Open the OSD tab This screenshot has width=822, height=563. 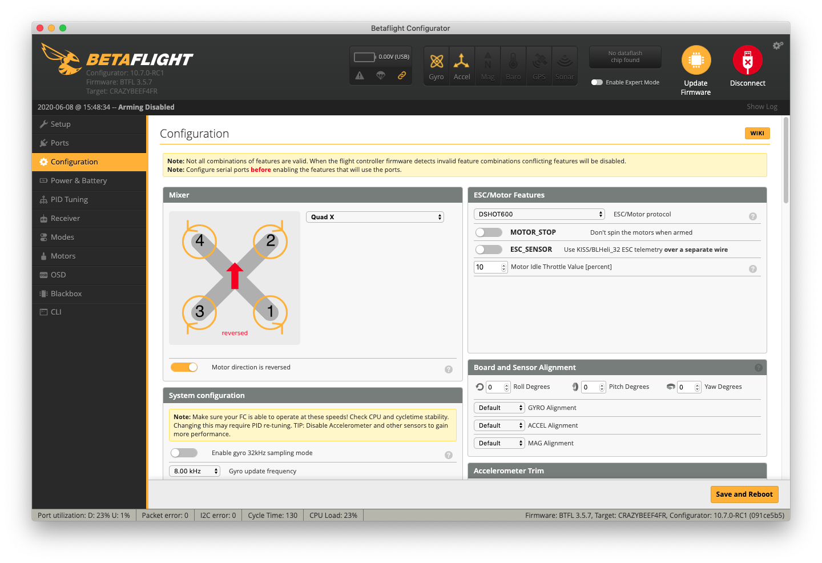click(x=89, y=275)
